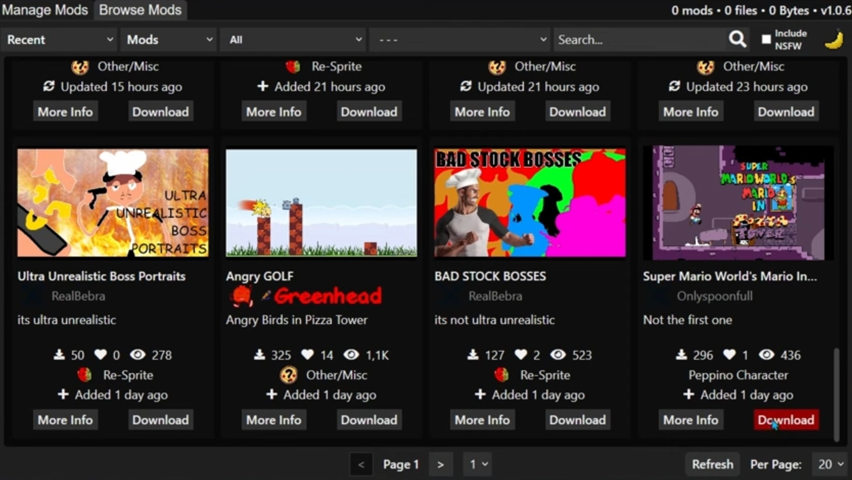Go to the next page

point(441,464)
